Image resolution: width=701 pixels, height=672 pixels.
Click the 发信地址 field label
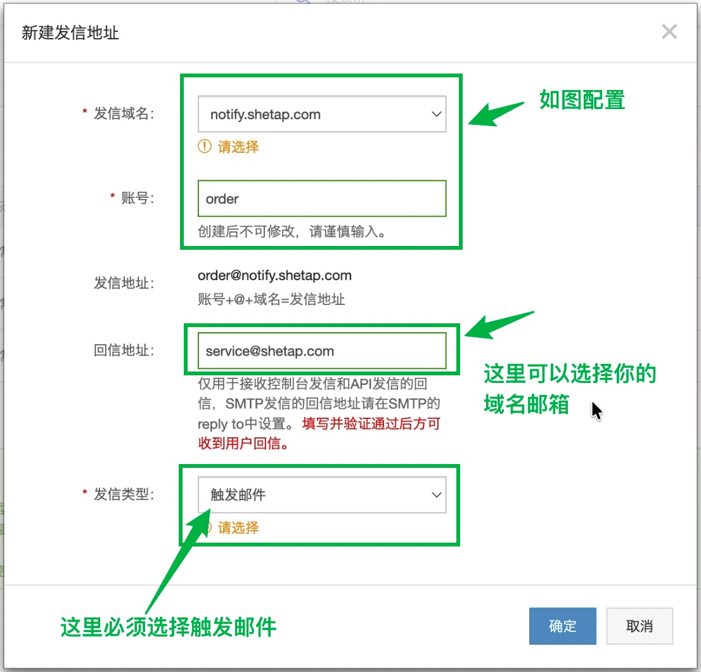coord(124,283)
